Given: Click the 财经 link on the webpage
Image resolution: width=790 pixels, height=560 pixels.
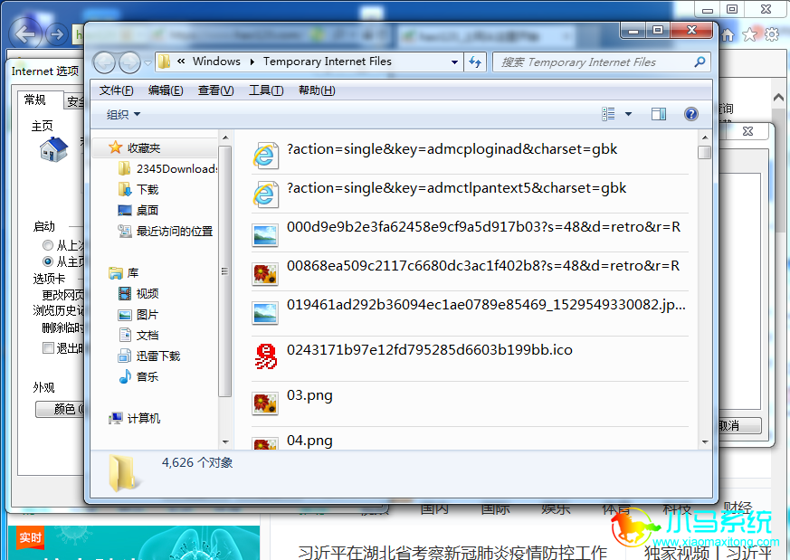Looking at the screenshot, I should tap(738, 508).
